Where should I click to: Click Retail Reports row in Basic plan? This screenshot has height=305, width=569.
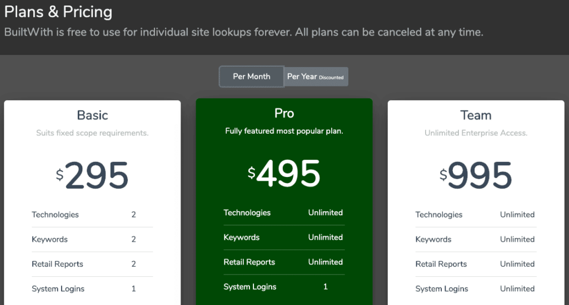point(92,264)
